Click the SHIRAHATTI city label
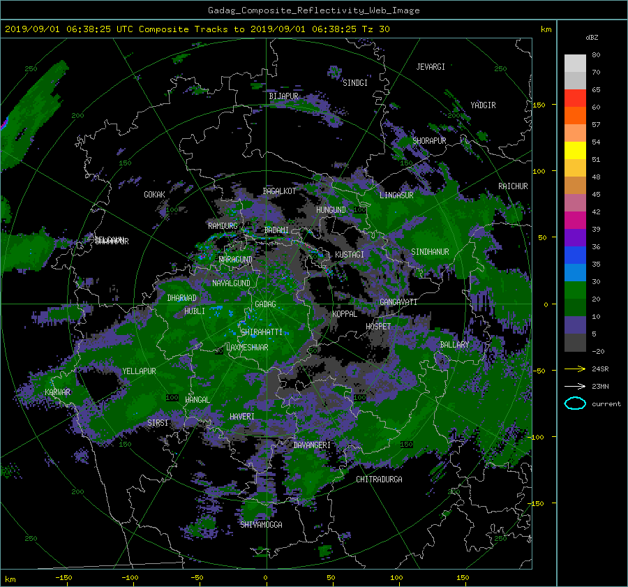The image size is (628, 587). [262, 332]
